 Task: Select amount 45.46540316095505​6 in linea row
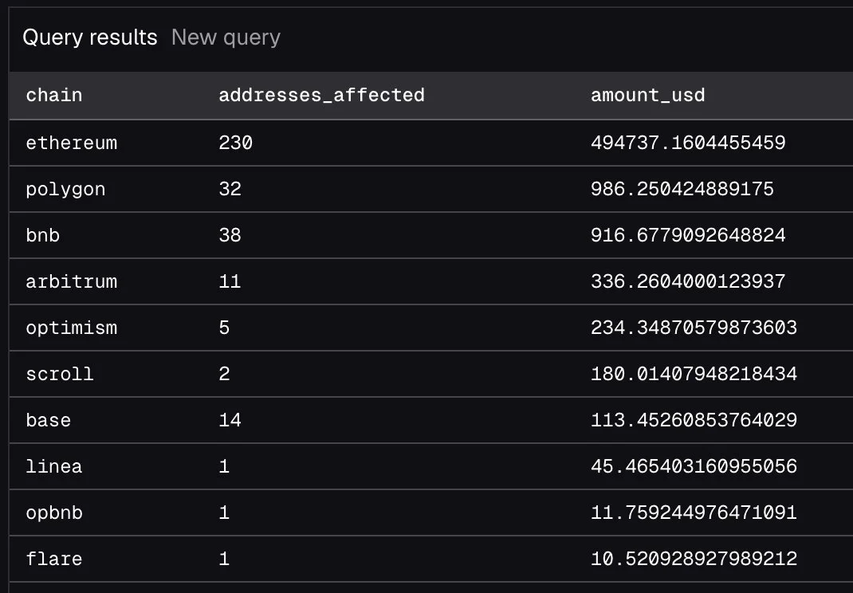click(694, 466)
